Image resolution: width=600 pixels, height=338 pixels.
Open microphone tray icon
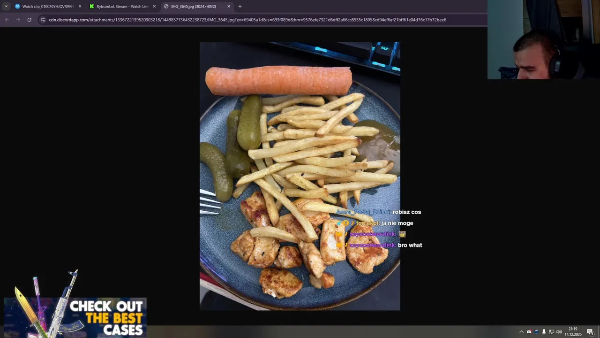(x=544, y=332)
